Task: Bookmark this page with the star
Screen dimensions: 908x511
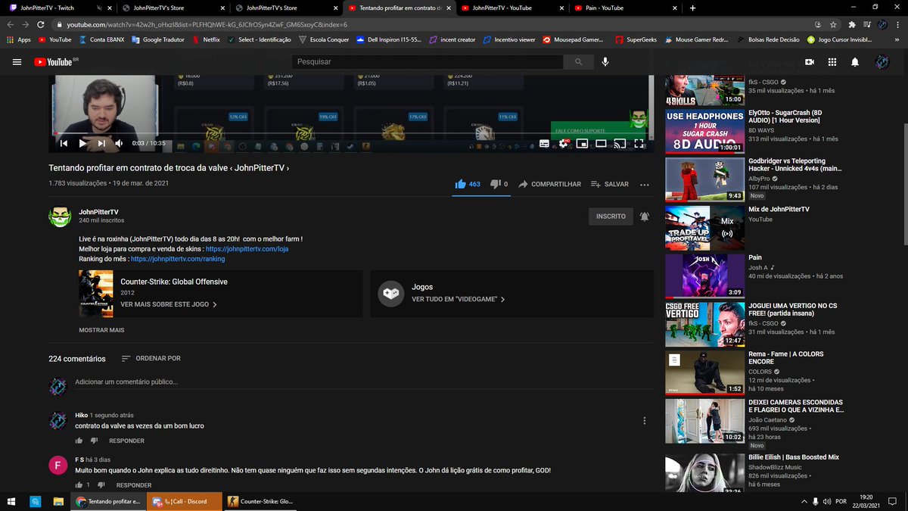Action: click(833, 24)
